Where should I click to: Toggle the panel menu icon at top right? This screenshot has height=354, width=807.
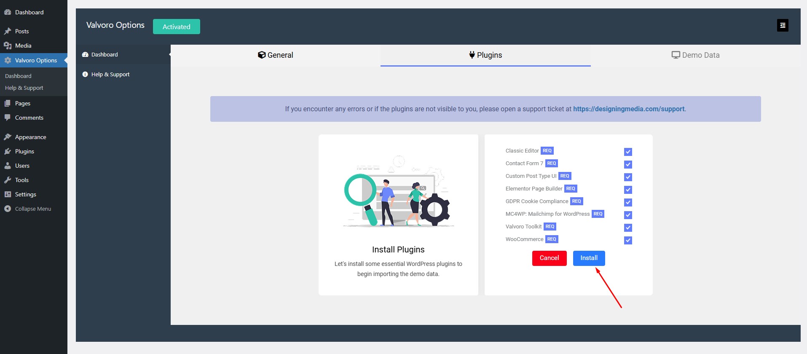pyautogui.click(x=783, y=25)
